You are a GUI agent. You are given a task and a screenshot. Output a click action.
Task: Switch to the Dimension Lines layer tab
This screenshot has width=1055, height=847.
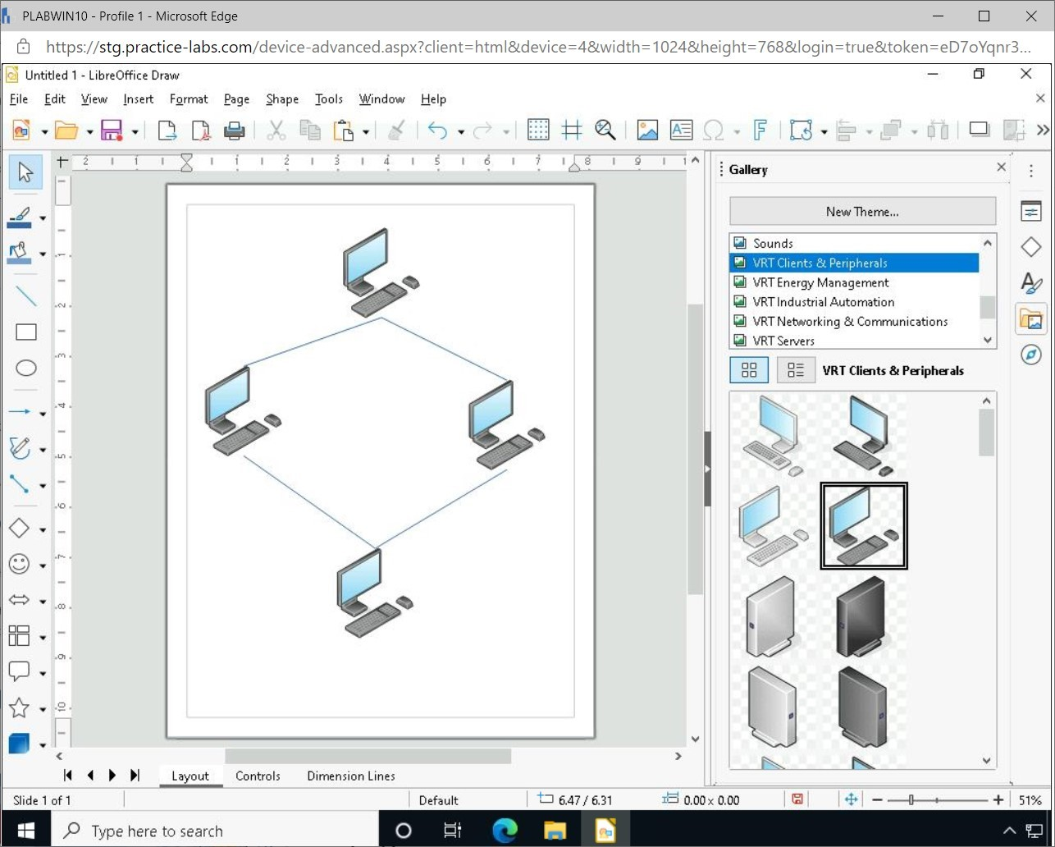click(350, 776)
